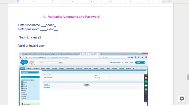
Task: Click the camera icon in recorder toolbar
Action: click(x=146, y=90)
